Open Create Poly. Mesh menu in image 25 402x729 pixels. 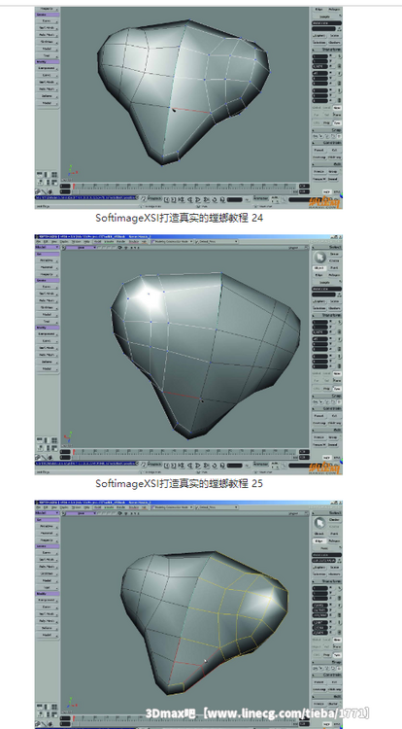pyautogui.click(x=48, y=300)
